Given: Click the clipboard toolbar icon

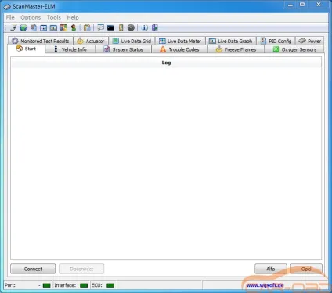Looking at the screenshot, I should tap(87, 27).
